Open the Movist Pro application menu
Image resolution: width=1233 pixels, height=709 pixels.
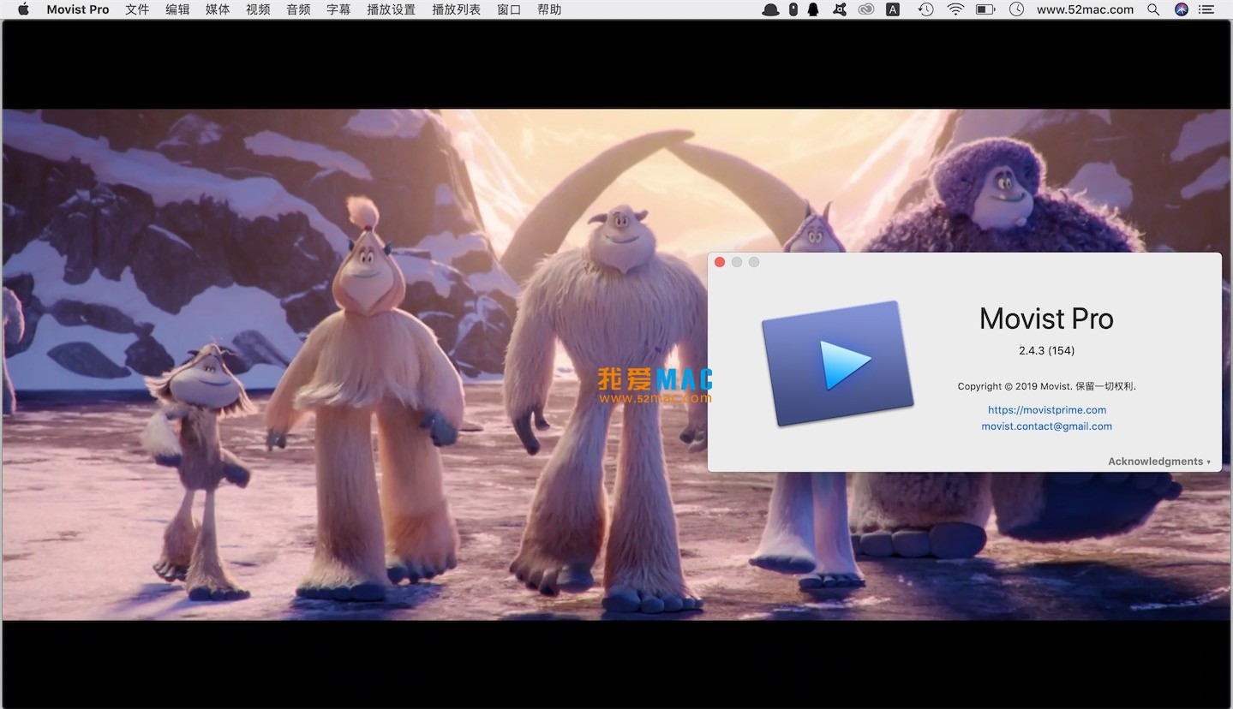(x=78, y=9)
